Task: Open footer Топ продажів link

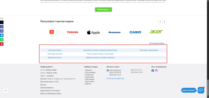Action: (x=90, y=72)
